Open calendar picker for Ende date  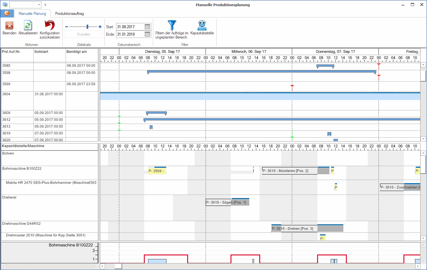click(147, 34)
